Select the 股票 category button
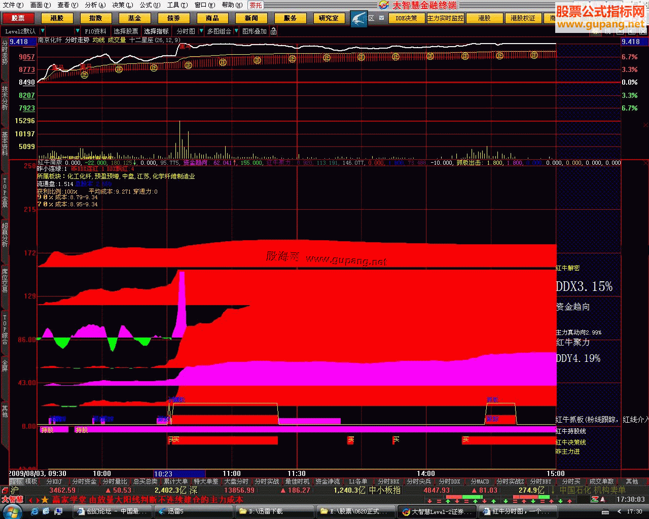The width and height of the screenshot is (649, 519). (18, 18)
